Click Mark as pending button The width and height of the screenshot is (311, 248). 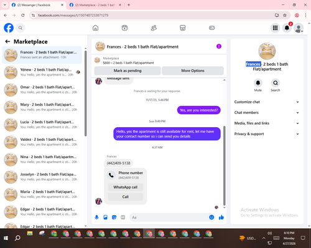click(128, 71)
